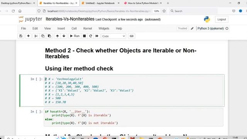Reload the page with the refresh icon

[13, 11]
